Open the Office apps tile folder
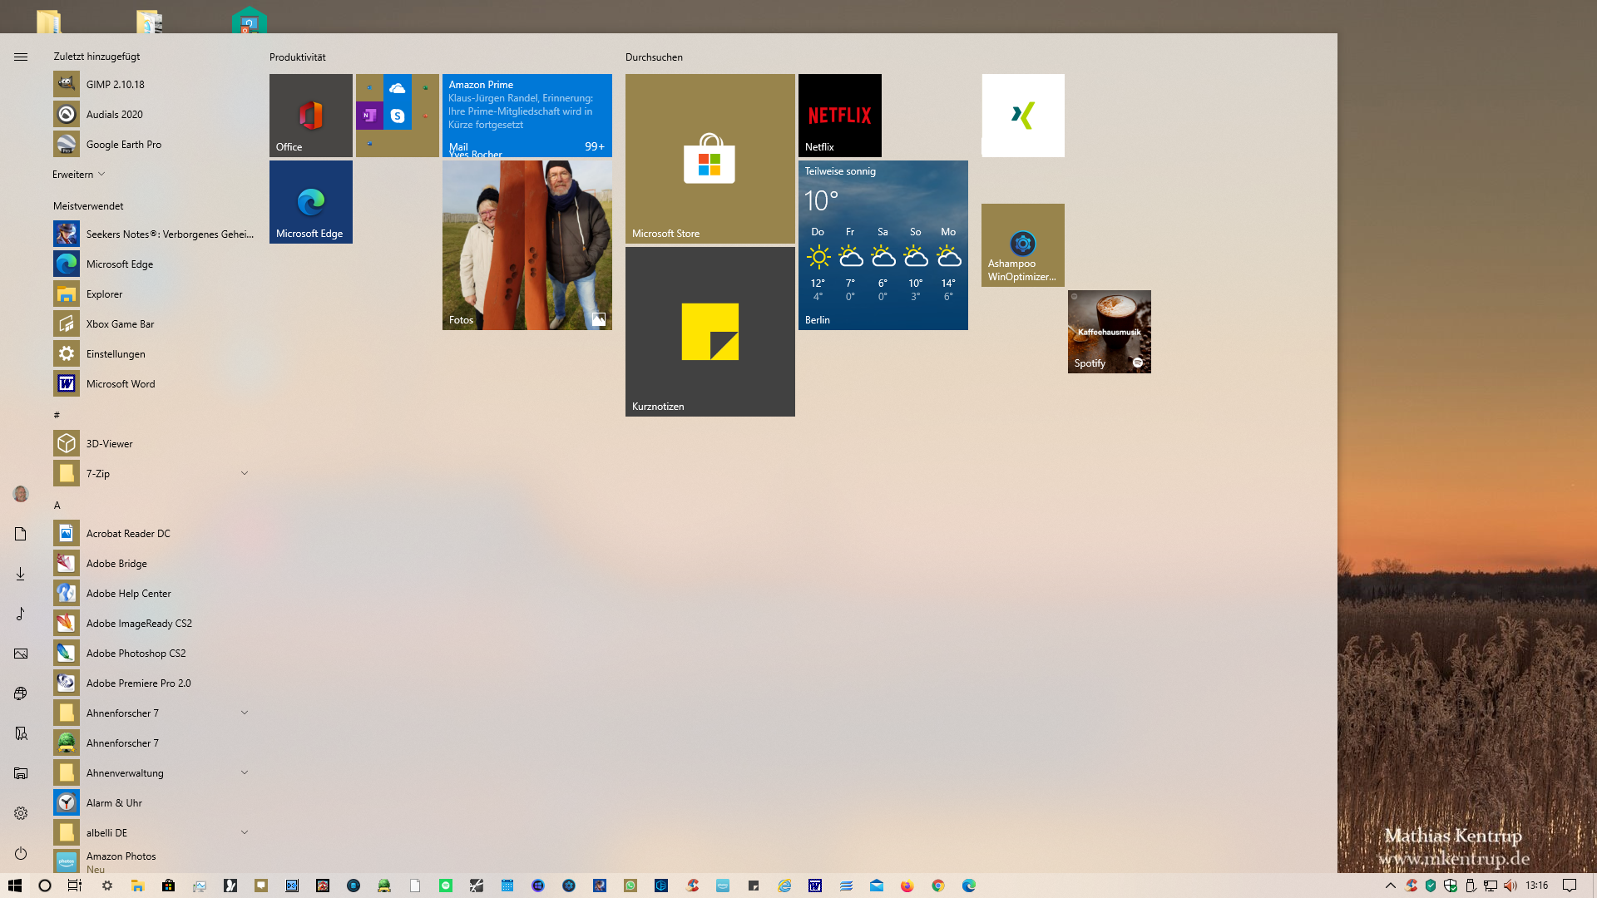This screenshot has width=1597, height=898. (x=398, y=116)
